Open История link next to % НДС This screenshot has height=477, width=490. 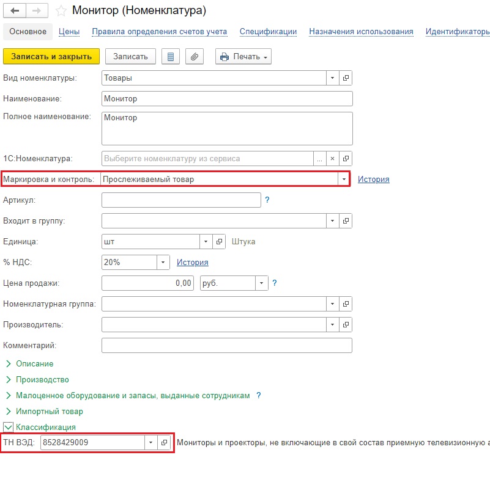[x=193, y=263]
